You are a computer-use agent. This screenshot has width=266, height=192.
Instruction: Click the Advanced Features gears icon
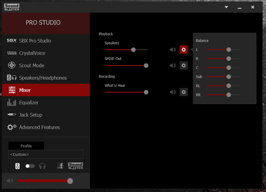point(12,127)
